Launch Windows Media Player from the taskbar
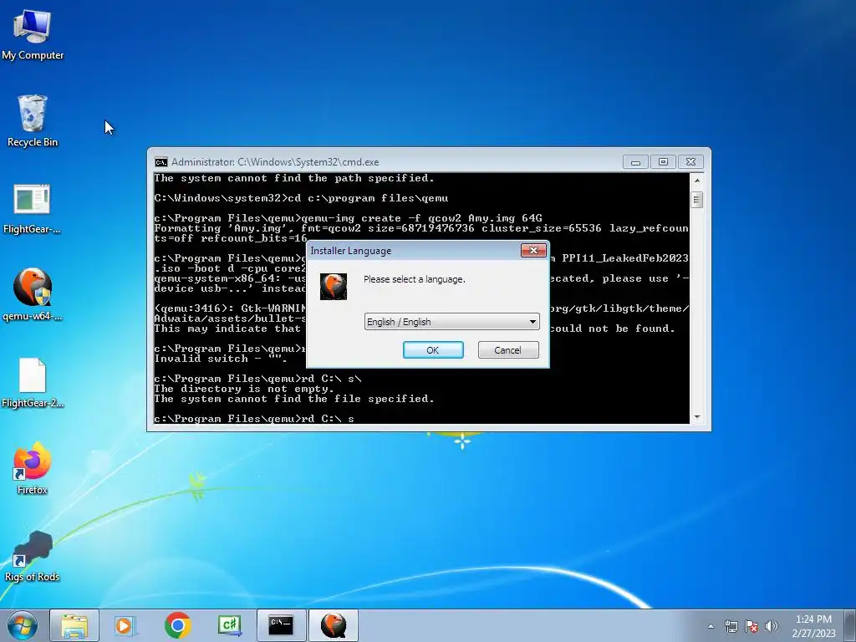This screenshot has width=856, height=642. 125,625
